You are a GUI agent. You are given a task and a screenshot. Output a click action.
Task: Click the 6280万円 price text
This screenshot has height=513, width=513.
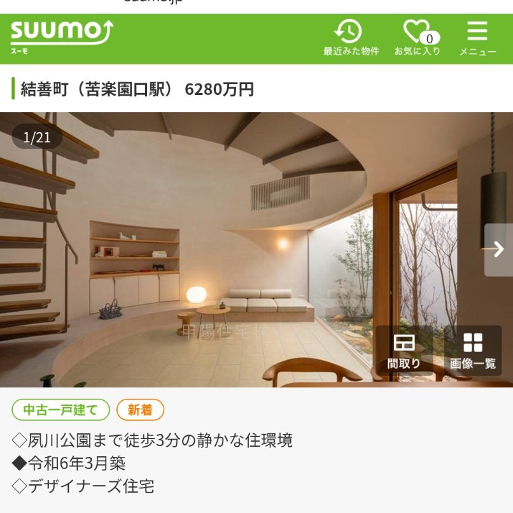[x=219, y=89]
